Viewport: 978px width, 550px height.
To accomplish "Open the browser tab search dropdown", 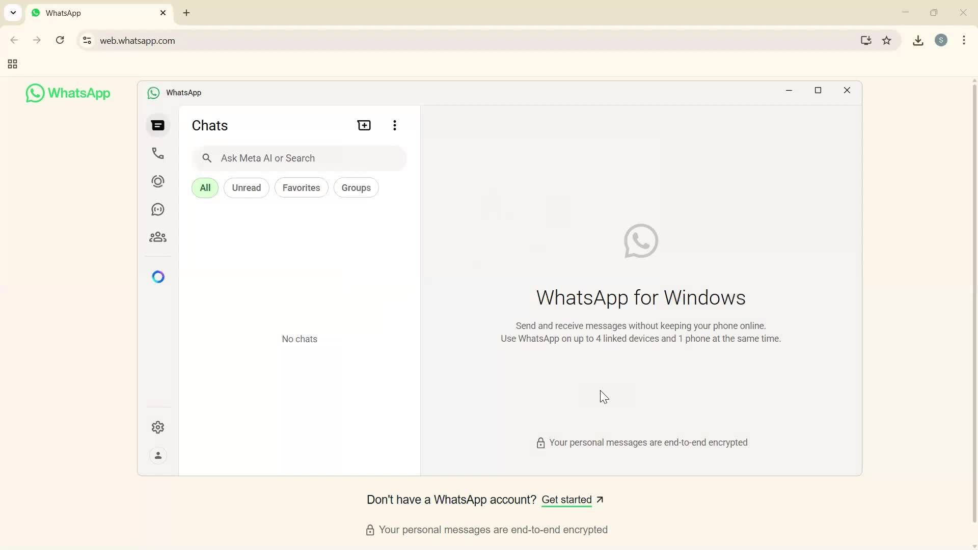I will point(13,13).
